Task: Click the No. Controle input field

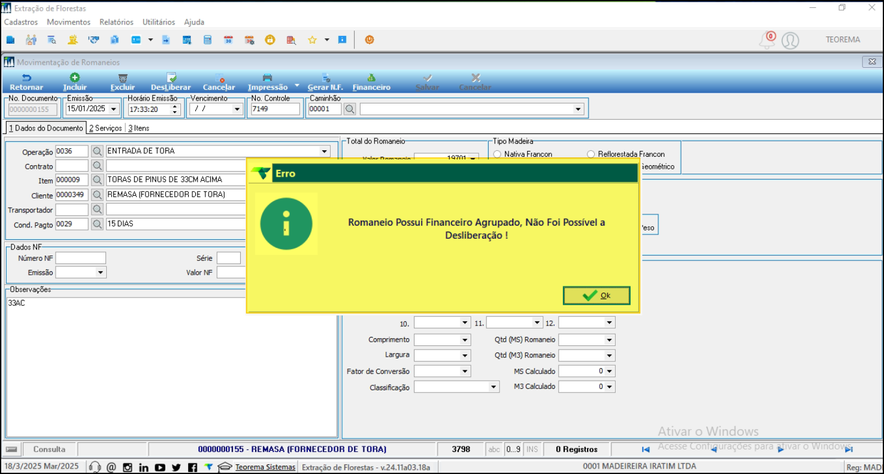Action: [x=274, y=110]
